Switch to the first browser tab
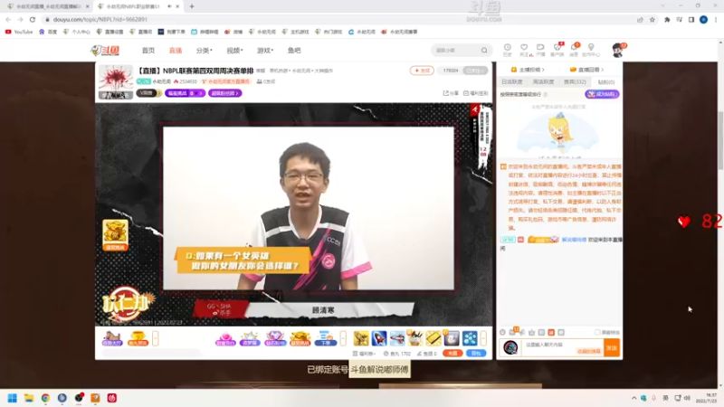This screenshot has height=407, width=724. [x=46, y=6]
